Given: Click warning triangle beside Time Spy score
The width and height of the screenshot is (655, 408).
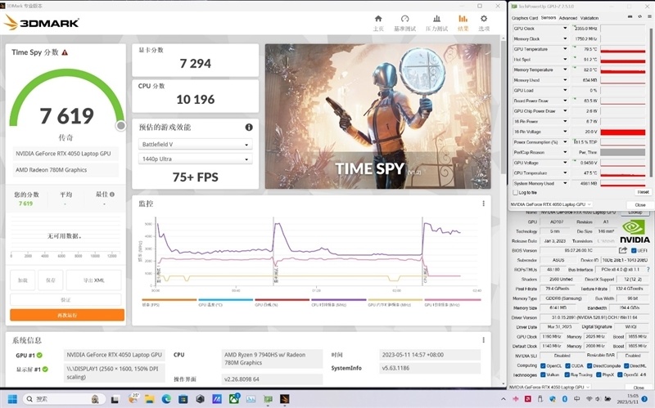Looking at the screenshot, I should pos(65,52).
